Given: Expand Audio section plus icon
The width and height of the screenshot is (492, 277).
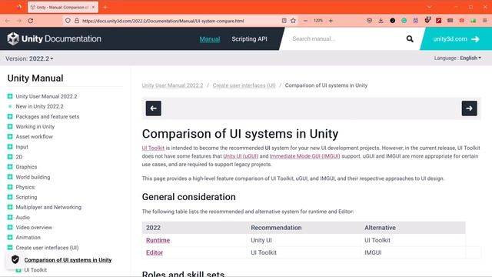Looking at the screenshot, I should (x=10, y=217).
